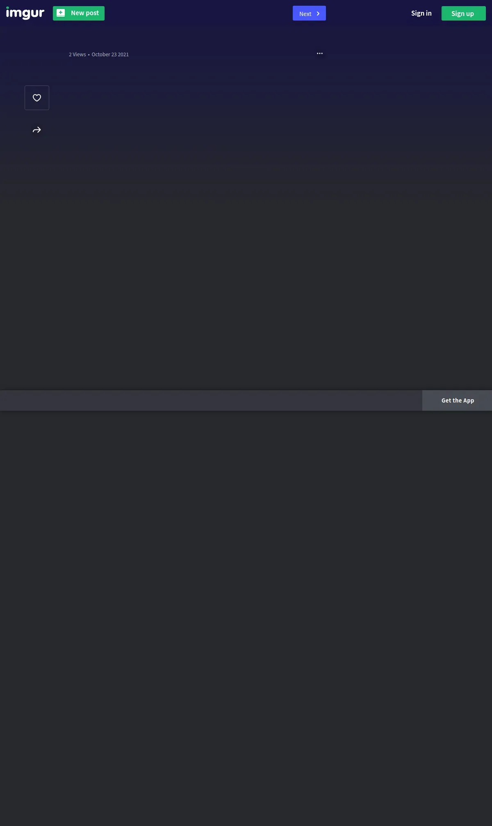Viewport: 492px width, 826px height.
Task: Open sharing with the curved arrow icon
Action: tap(37, 130)
